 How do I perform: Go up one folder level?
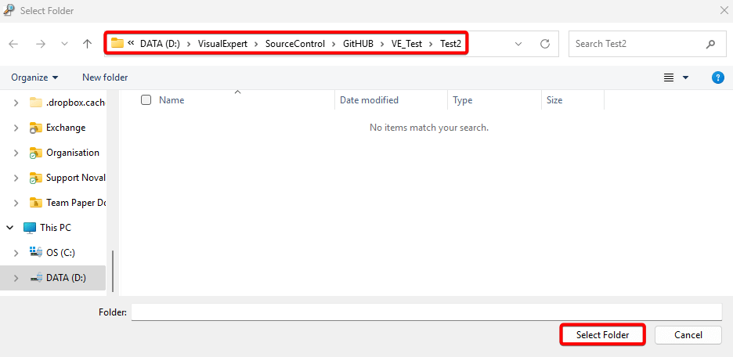(87, 44)
